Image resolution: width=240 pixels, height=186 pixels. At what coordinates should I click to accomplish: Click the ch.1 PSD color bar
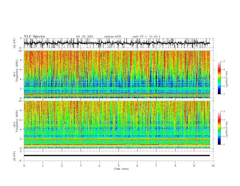click(219, 78)
